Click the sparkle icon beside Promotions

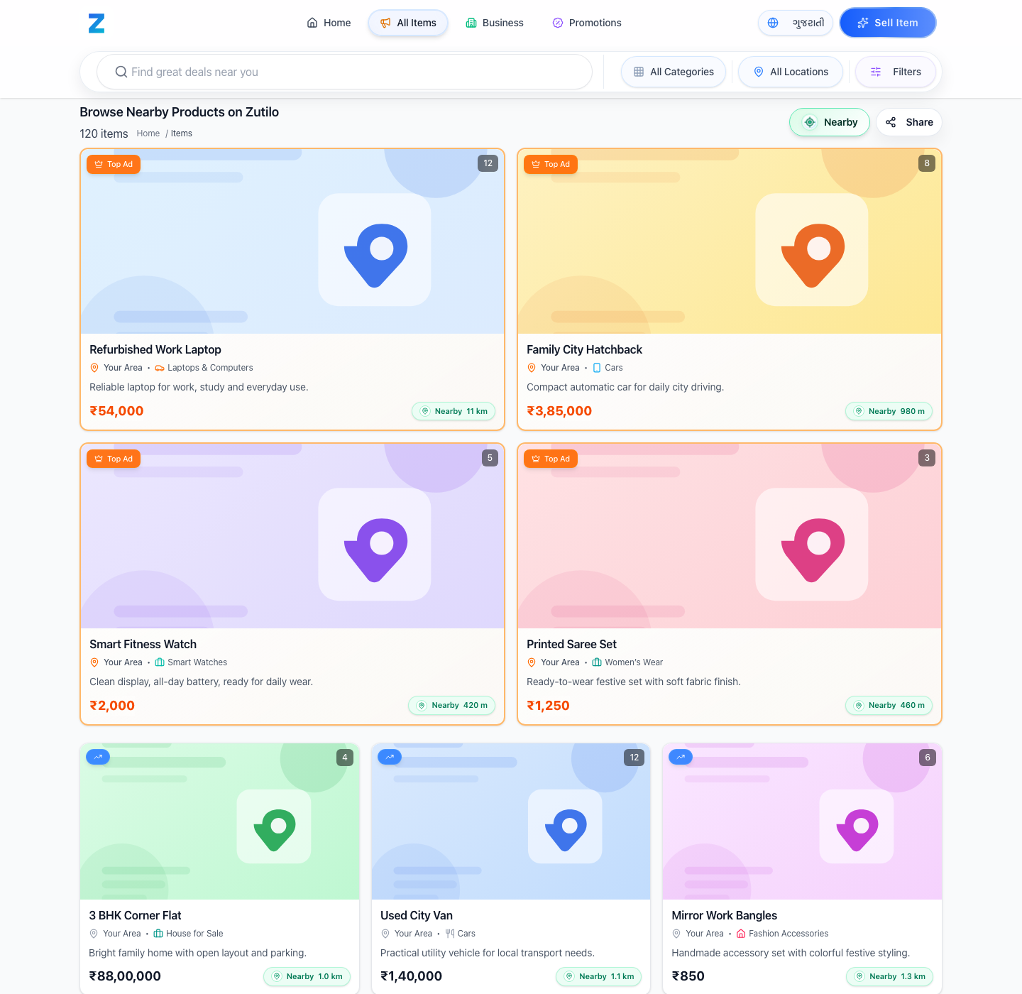pos(557,23)
